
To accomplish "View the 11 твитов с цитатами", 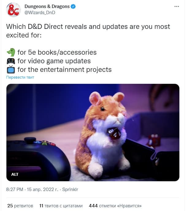I will (x=61, y=206).
